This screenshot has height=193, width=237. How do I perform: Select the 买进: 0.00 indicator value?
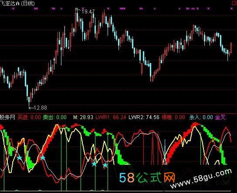tap(29, 117)
